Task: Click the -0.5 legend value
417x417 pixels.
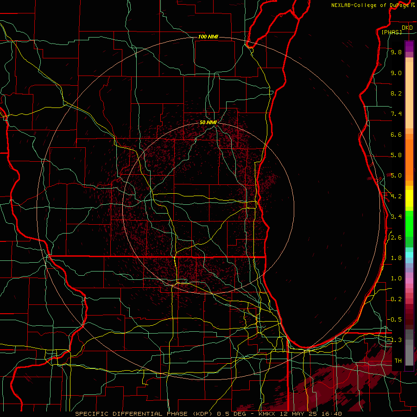Action: click(x=395, y=320)
